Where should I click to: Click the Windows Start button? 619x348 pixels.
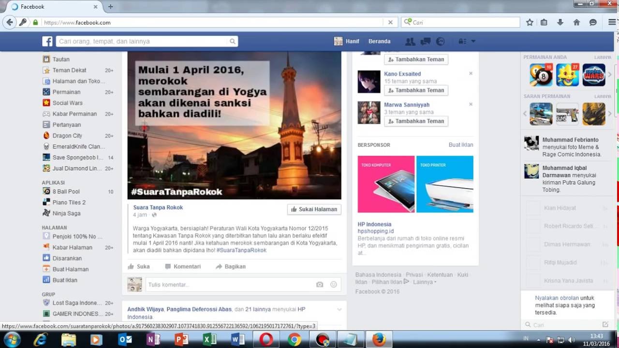click(11, 339)
